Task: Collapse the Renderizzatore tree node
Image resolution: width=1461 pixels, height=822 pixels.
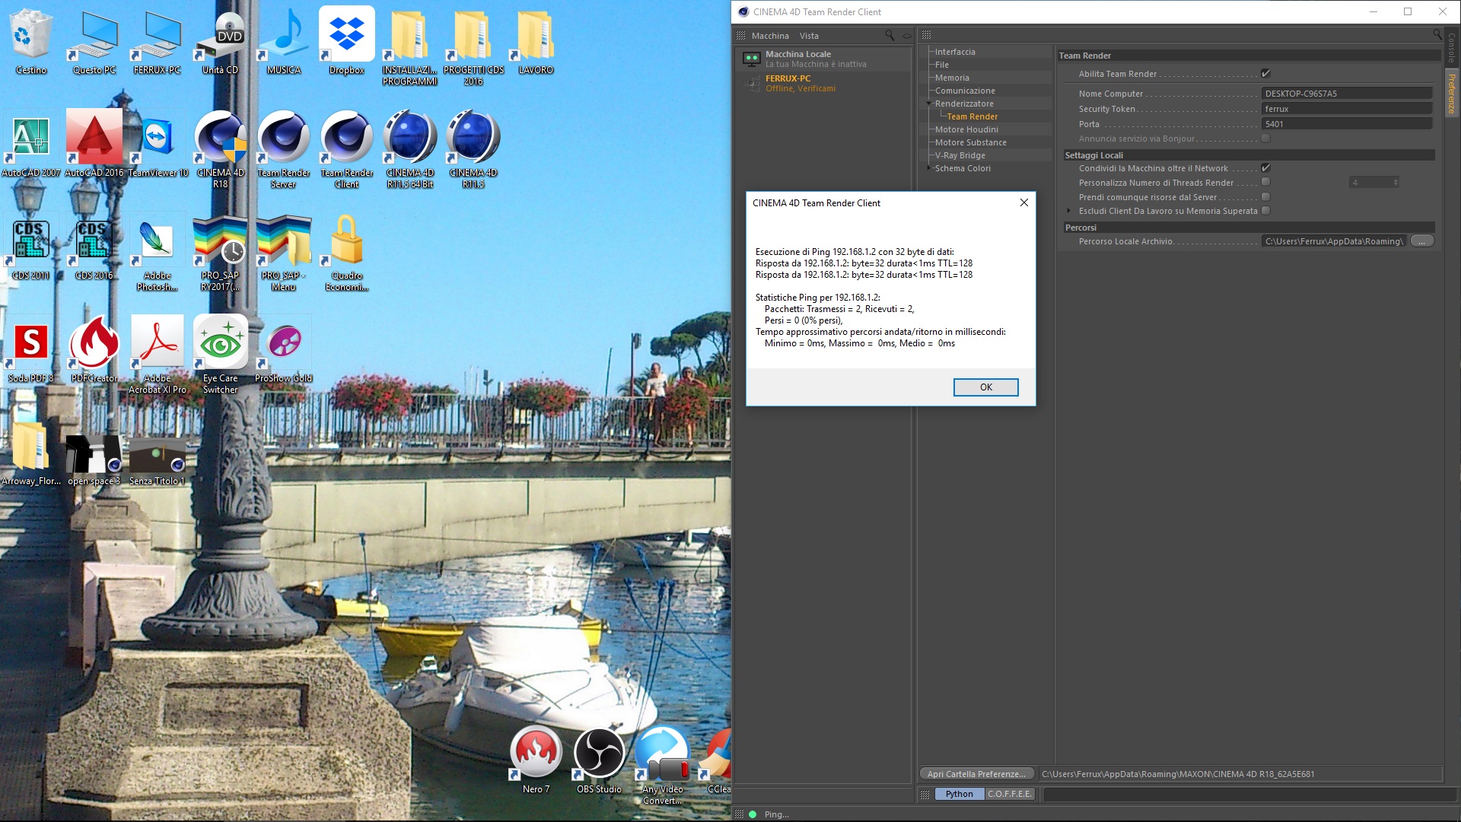Action: click(929, 104)
